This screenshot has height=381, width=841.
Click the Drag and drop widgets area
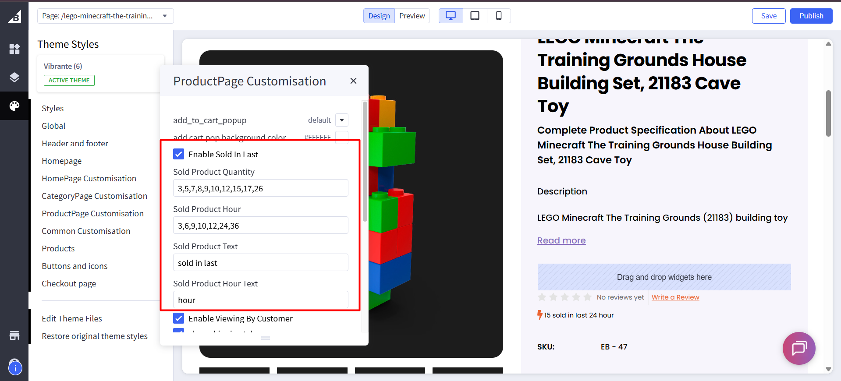click(664, 277)
